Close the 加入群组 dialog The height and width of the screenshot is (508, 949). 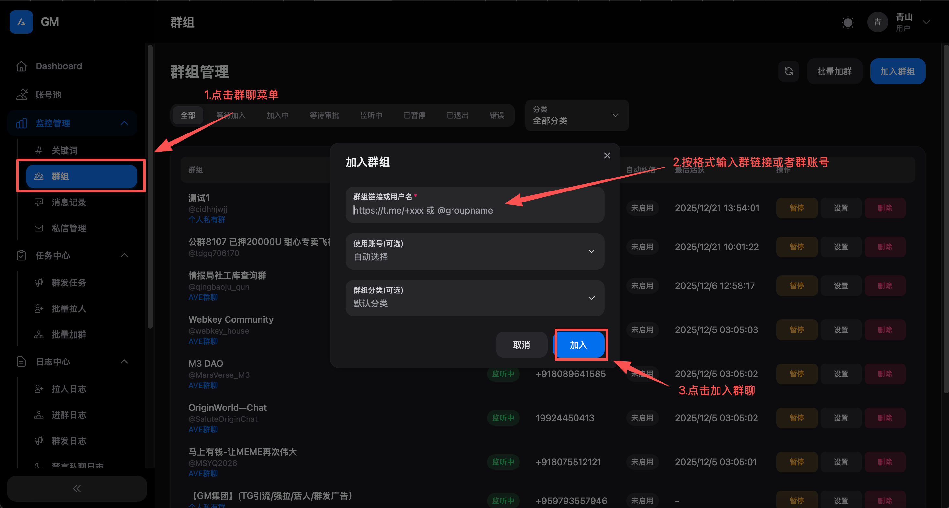607,155
